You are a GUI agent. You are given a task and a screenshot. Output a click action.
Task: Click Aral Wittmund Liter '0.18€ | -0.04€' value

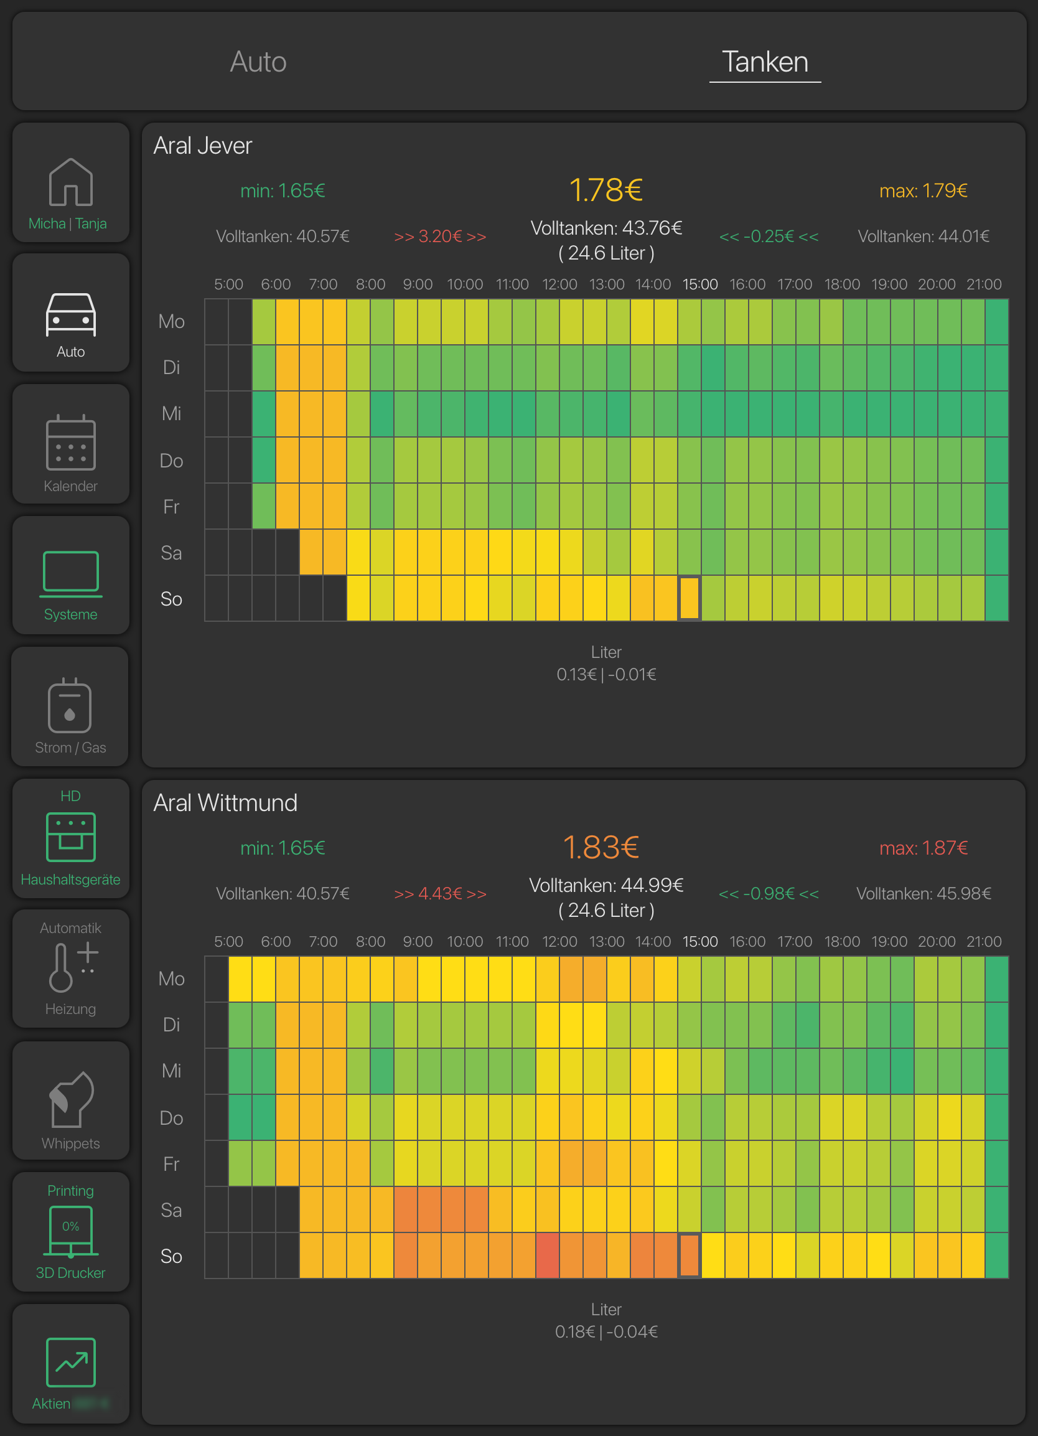coord(606,1331)
